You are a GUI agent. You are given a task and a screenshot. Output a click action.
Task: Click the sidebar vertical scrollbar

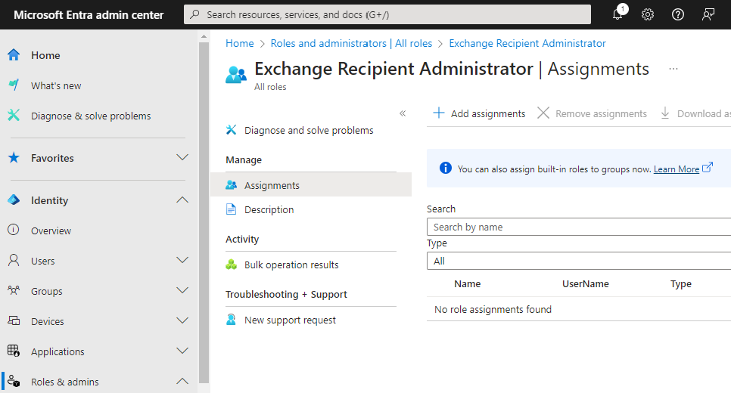[x=204, y=212]
